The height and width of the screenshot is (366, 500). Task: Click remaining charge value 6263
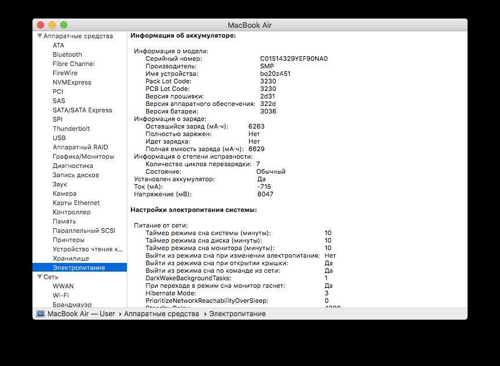click(257, 126)
